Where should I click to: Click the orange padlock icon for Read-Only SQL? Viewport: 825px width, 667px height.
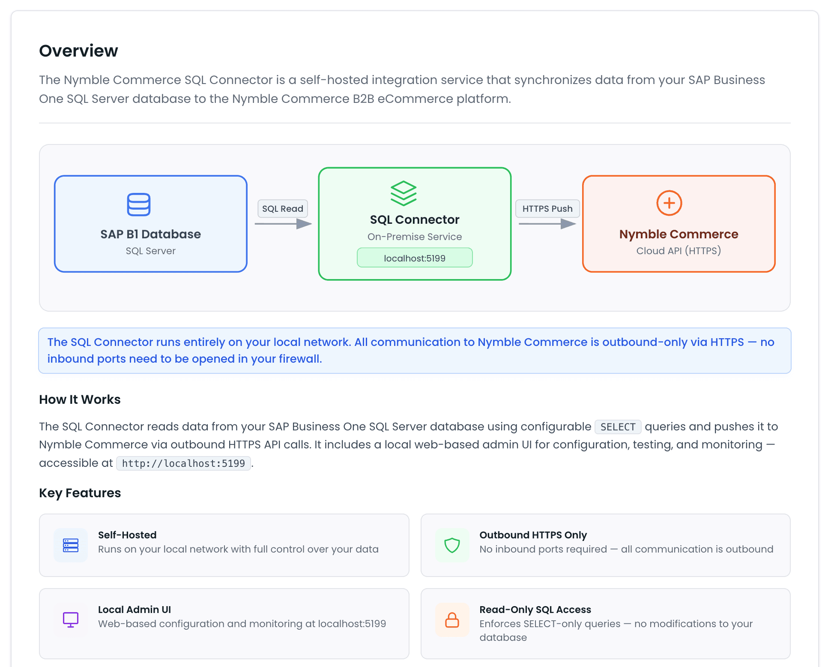(452, 620)
